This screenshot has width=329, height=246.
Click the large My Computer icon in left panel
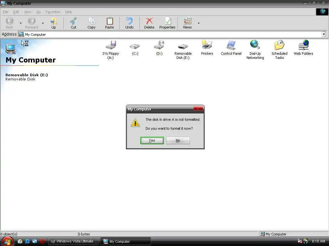(11, 49)
